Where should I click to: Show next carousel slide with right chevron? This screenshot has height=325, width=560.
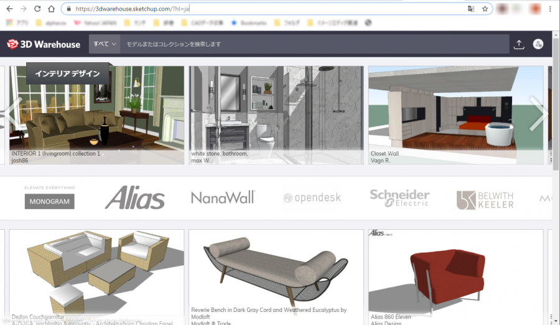[538, 114]
